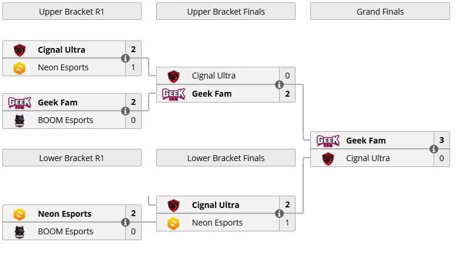This screenshot has width=460, height=256.
Task: Click BOOM Esports name in Lower Bracket R1
Action: tap(65, 231)
